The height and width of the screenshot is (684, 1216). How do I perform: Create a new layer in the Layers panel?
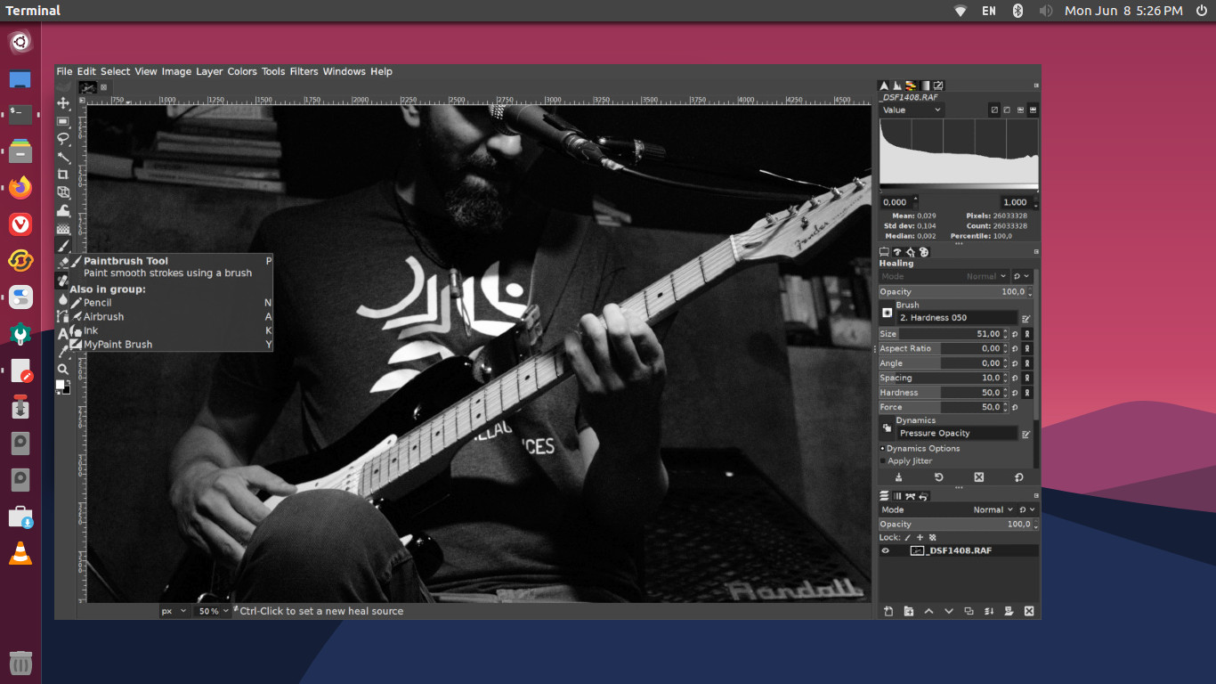click(x=888, y=611)
